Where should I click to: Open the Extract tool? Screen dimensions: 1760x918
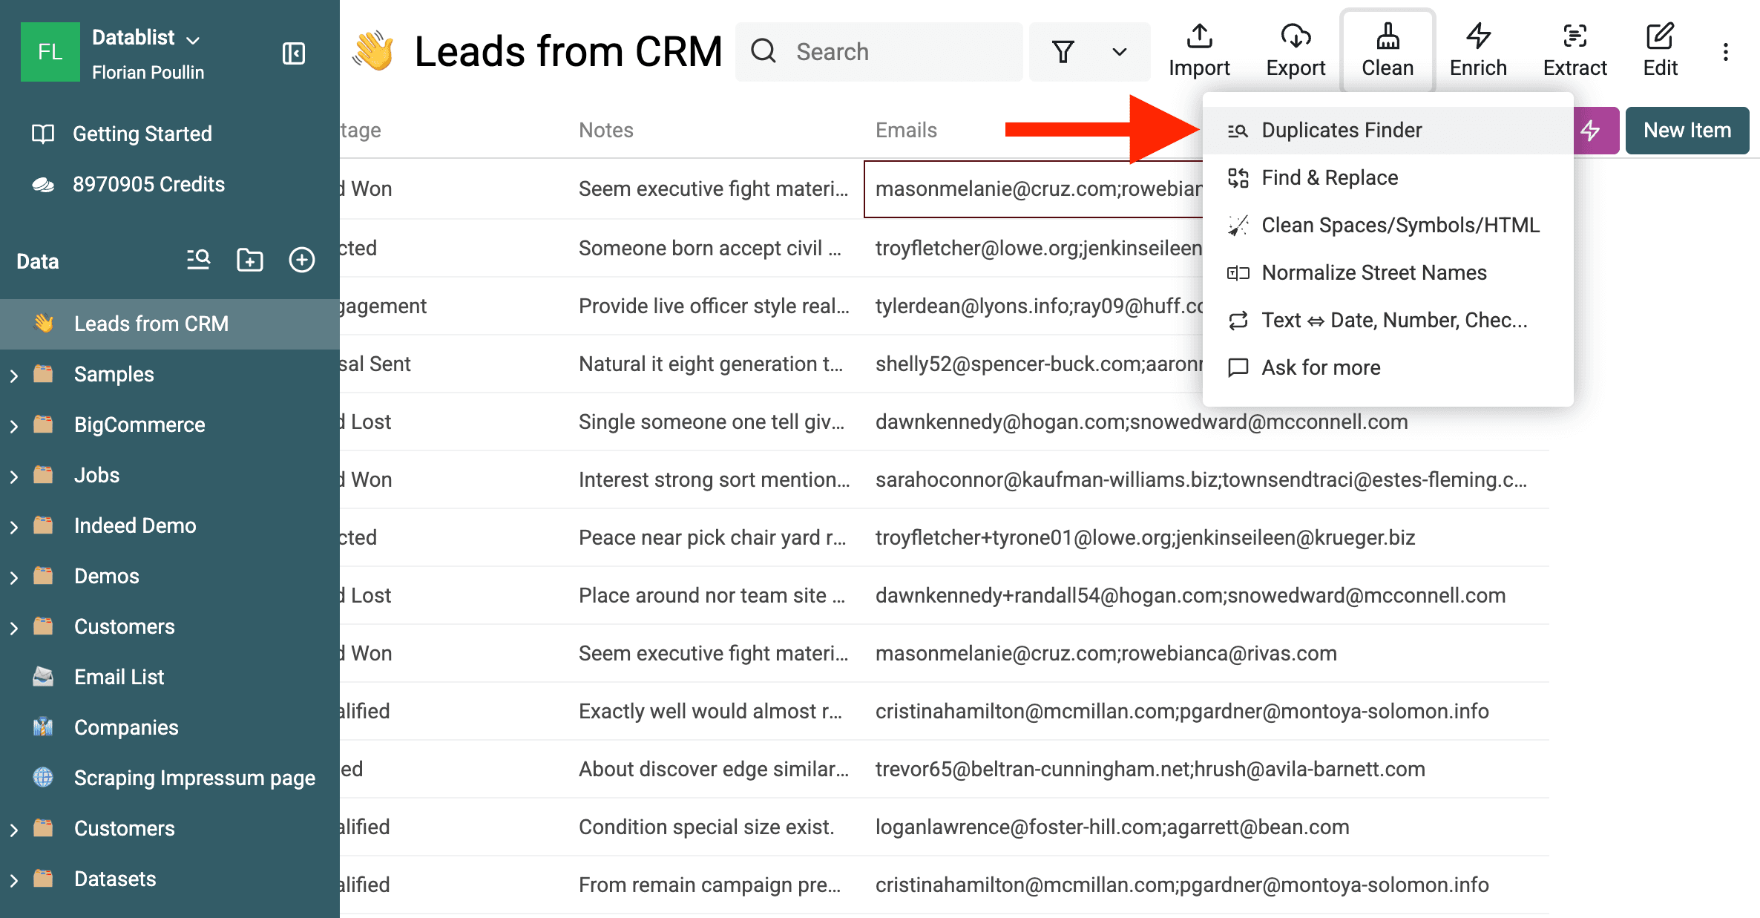[1575, 50]
